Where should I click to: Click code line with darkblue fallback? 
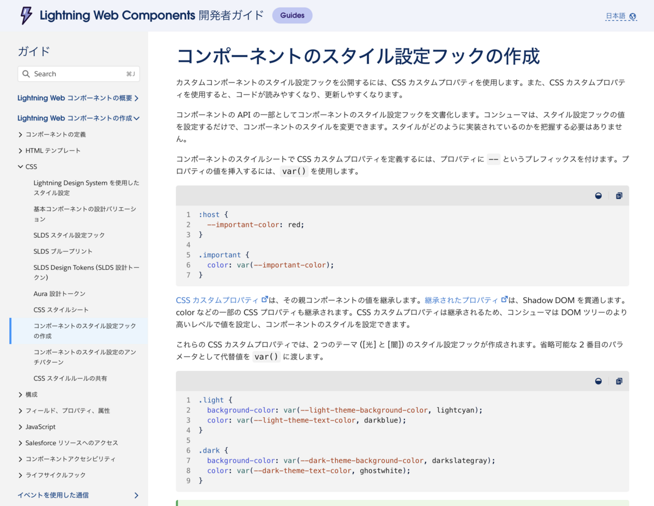pyautogui.click(x=307, y=420)
